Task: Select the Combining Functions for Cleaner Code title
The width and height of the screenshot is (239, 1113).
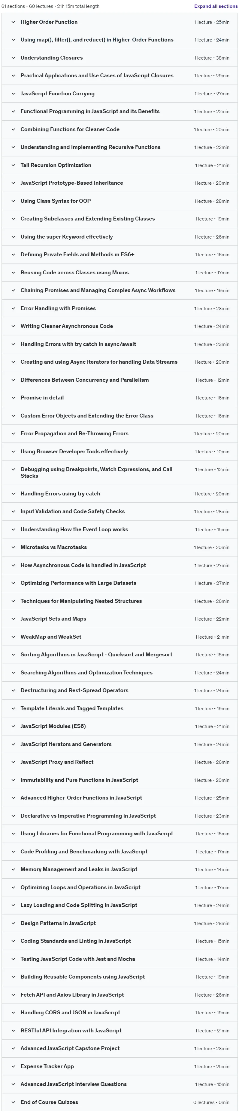Action: click(x=70, y=130)
